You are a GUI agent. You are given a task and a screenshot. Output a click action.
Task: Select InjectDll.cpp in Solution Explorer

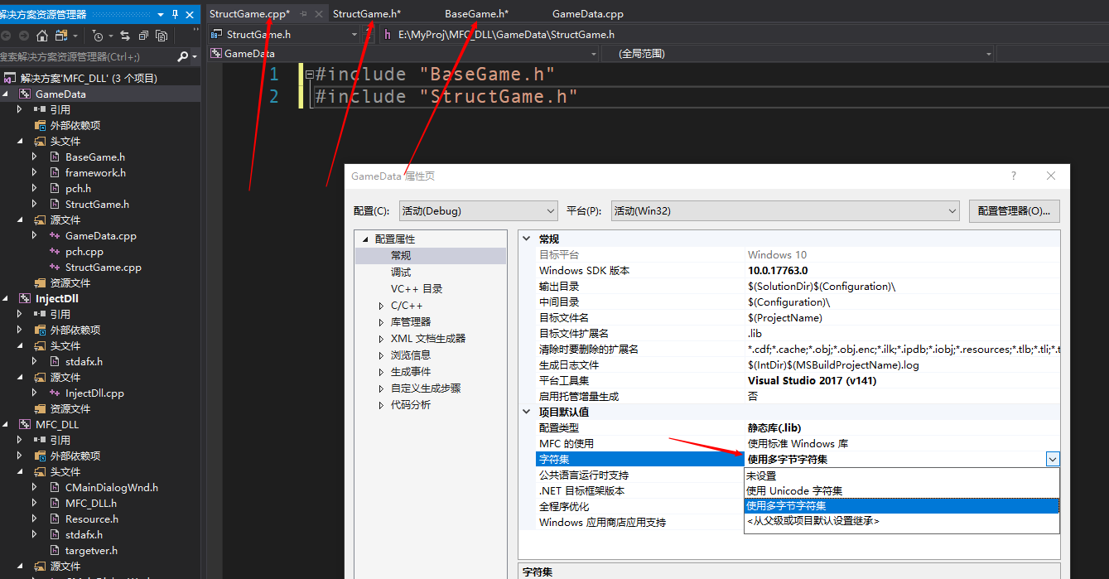pyautogui.click(x=94, y=393)
